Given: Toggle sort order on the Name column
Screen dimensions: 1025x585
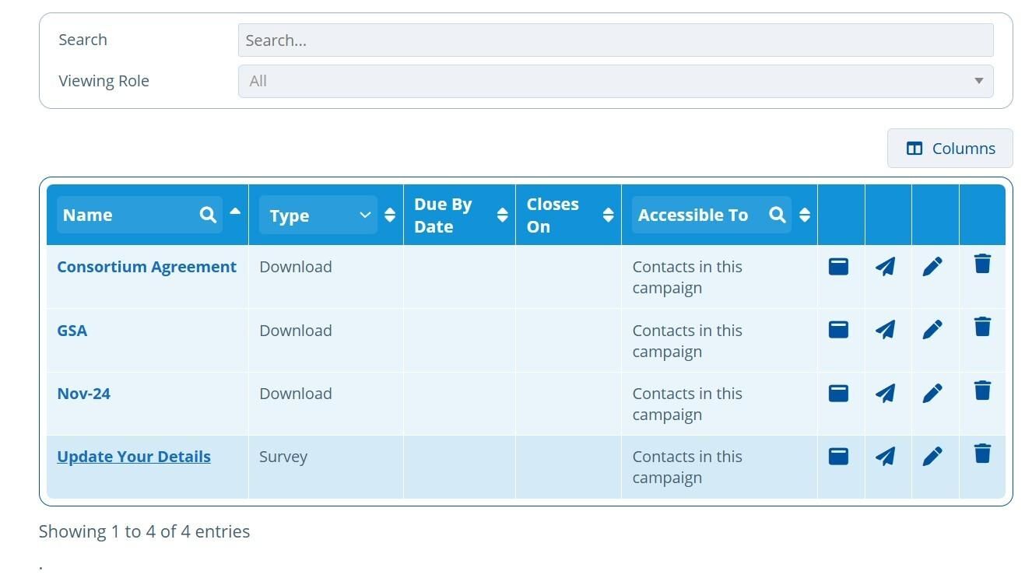Looking at the screenshot, I should [x=235, y=212].
